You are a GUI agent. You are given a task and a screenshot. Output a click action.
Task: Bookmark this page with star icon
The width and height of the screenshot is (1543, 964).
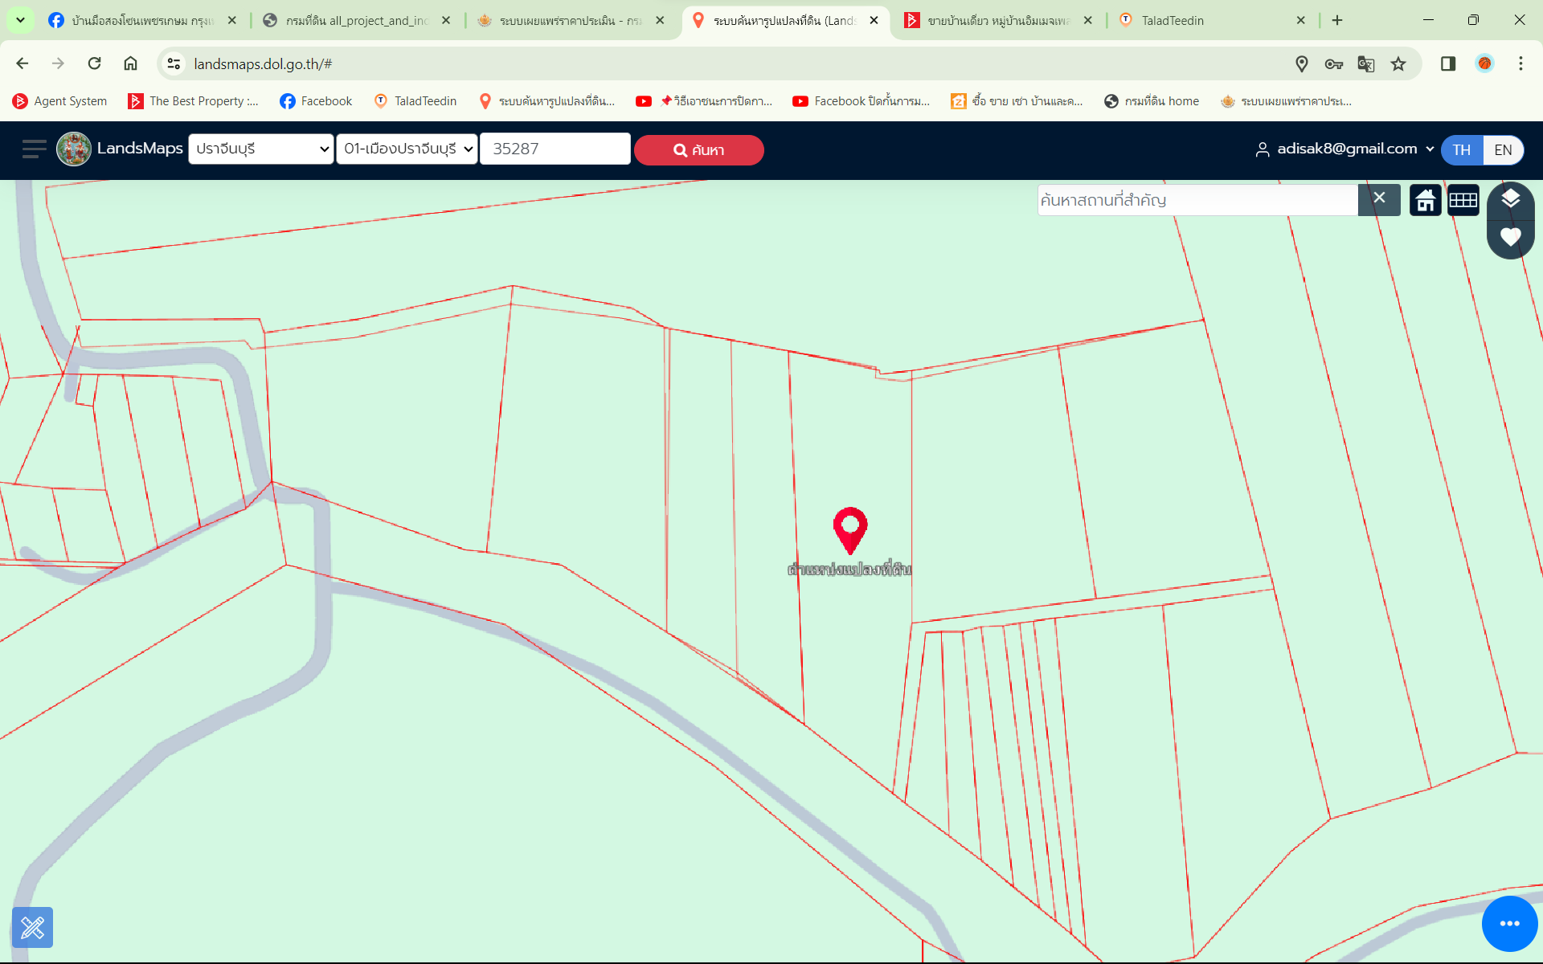tap(1398, 63)
